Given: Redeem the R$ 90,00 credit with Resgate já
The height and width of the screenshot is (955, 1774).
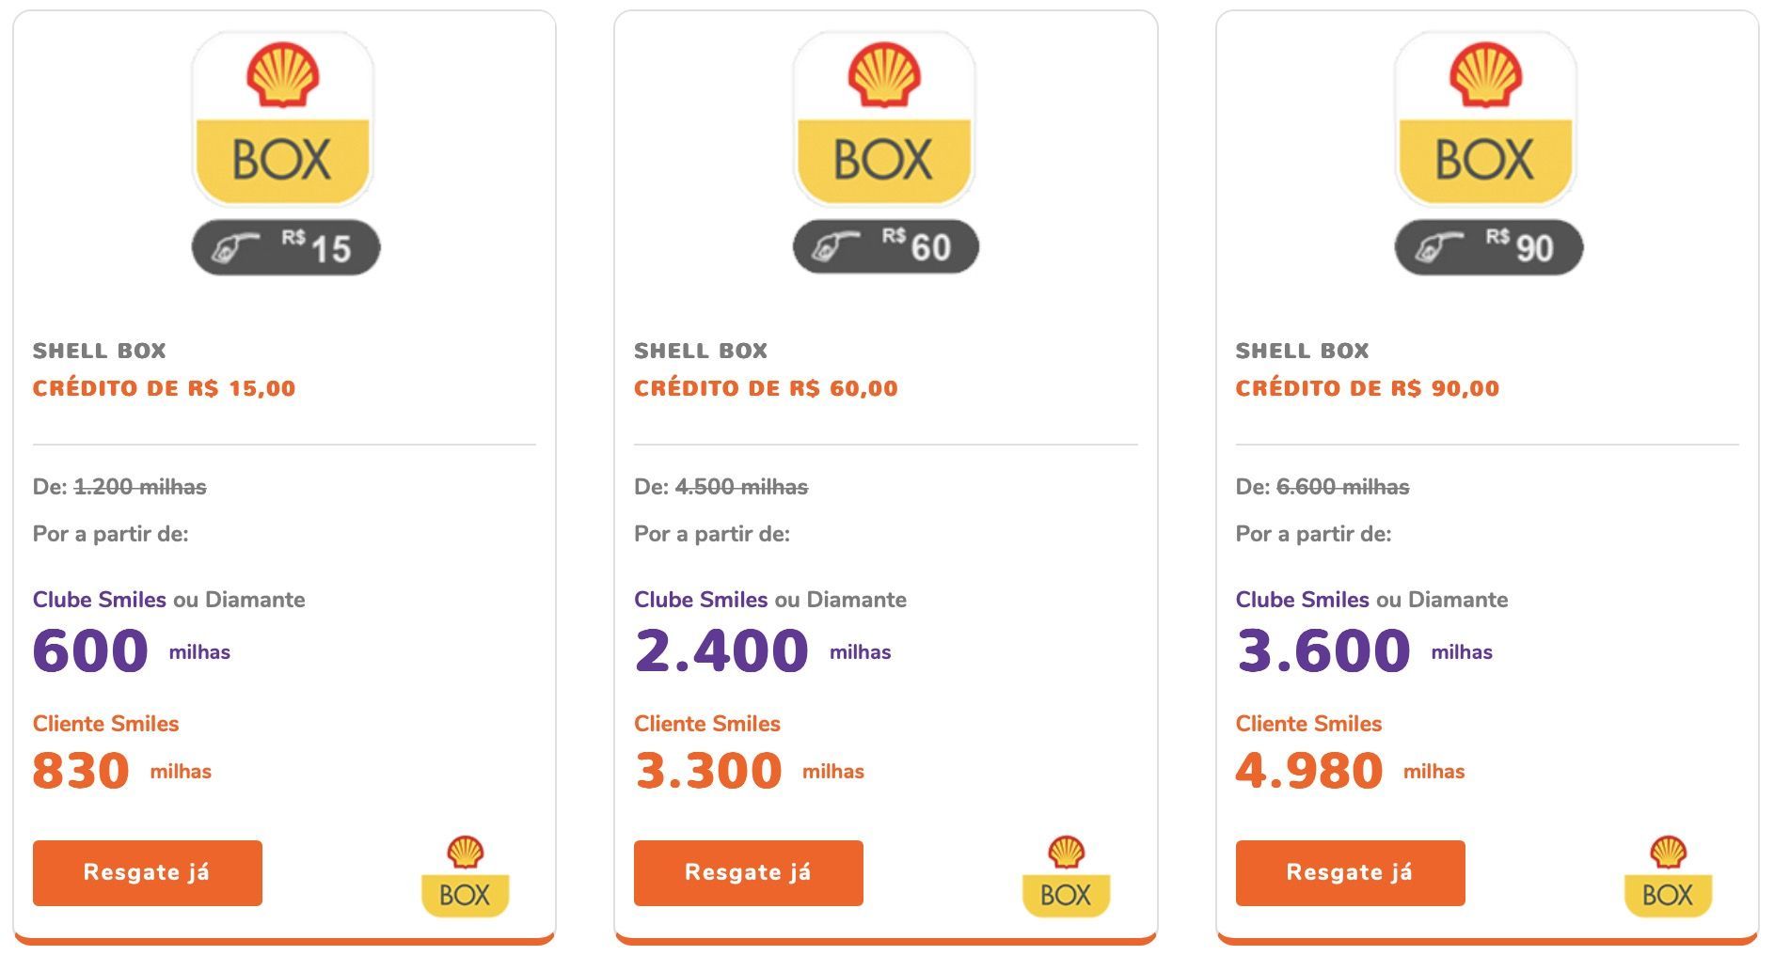Looking at the screenshot, I should 1351,873.
